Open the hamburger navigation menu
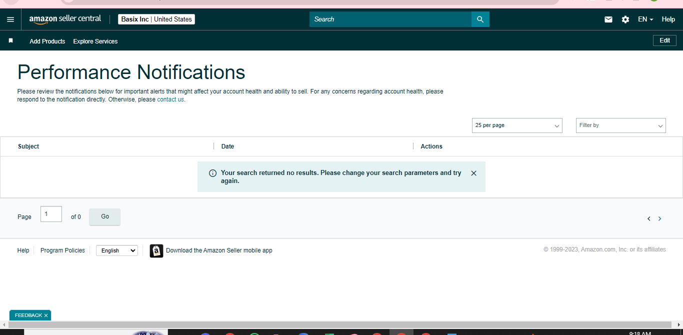The image size is (683, 335). [x=10, y=19]
